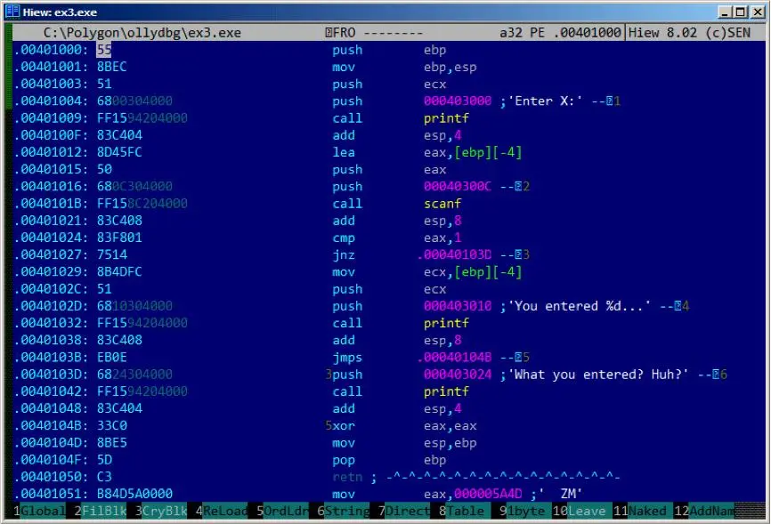The image size is (771, 524).
Task: Click the jnz target .00040103D
Action: 454,254
